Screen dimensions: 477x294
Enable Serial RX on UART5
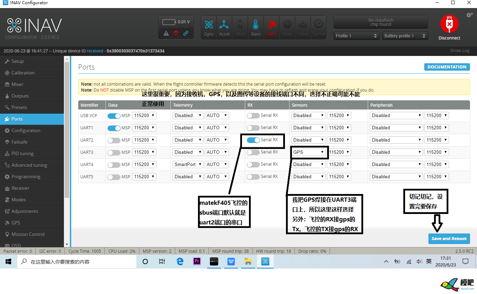(253, 177)
